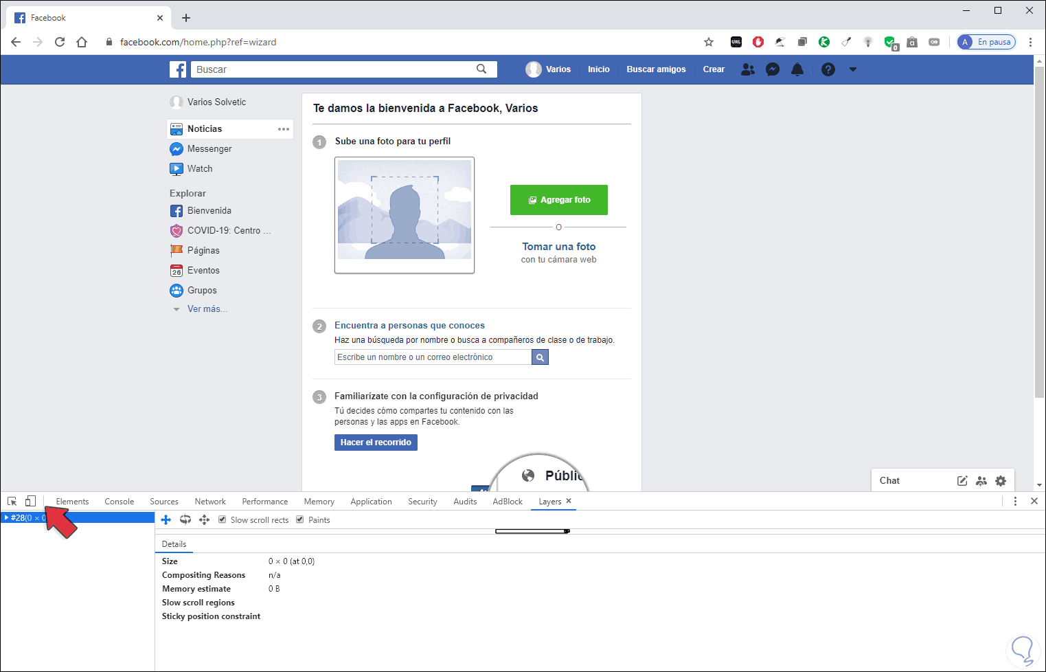Image resolution: width=1046 pixels, height=672 pixels.
Task: Click the Facebook logo in the blue bar
Action: [178, 69]
